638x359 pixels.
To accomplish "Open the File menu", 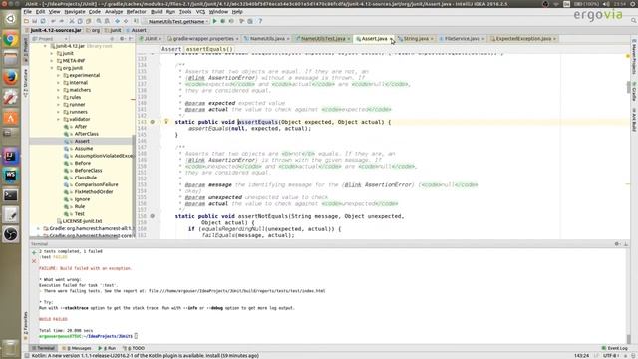I will click(27, 12).
